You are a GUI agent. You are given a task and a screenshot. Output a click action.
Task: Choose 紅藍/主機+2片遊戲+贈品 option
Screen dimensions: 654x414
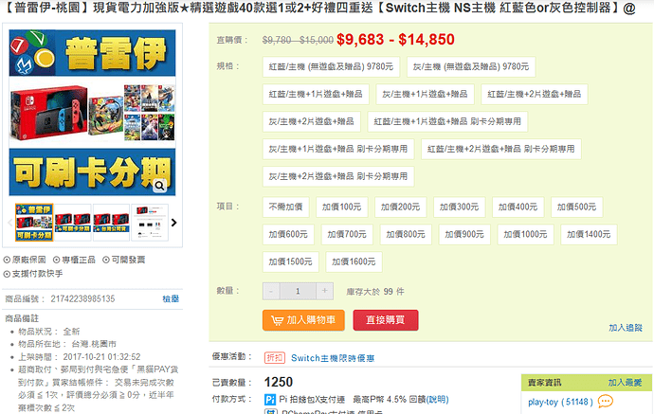pyautogui.click(x=535, y=94)
